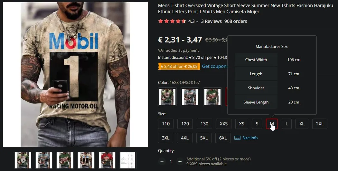Screen dimensions: 338x171
Task: Select size XXS
Action: (223, 124)
